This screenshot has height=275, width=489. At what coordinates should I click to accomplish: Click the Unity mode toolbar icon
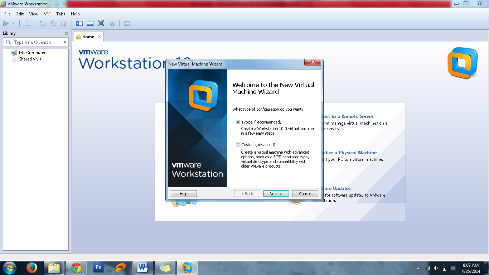(112, 24)
